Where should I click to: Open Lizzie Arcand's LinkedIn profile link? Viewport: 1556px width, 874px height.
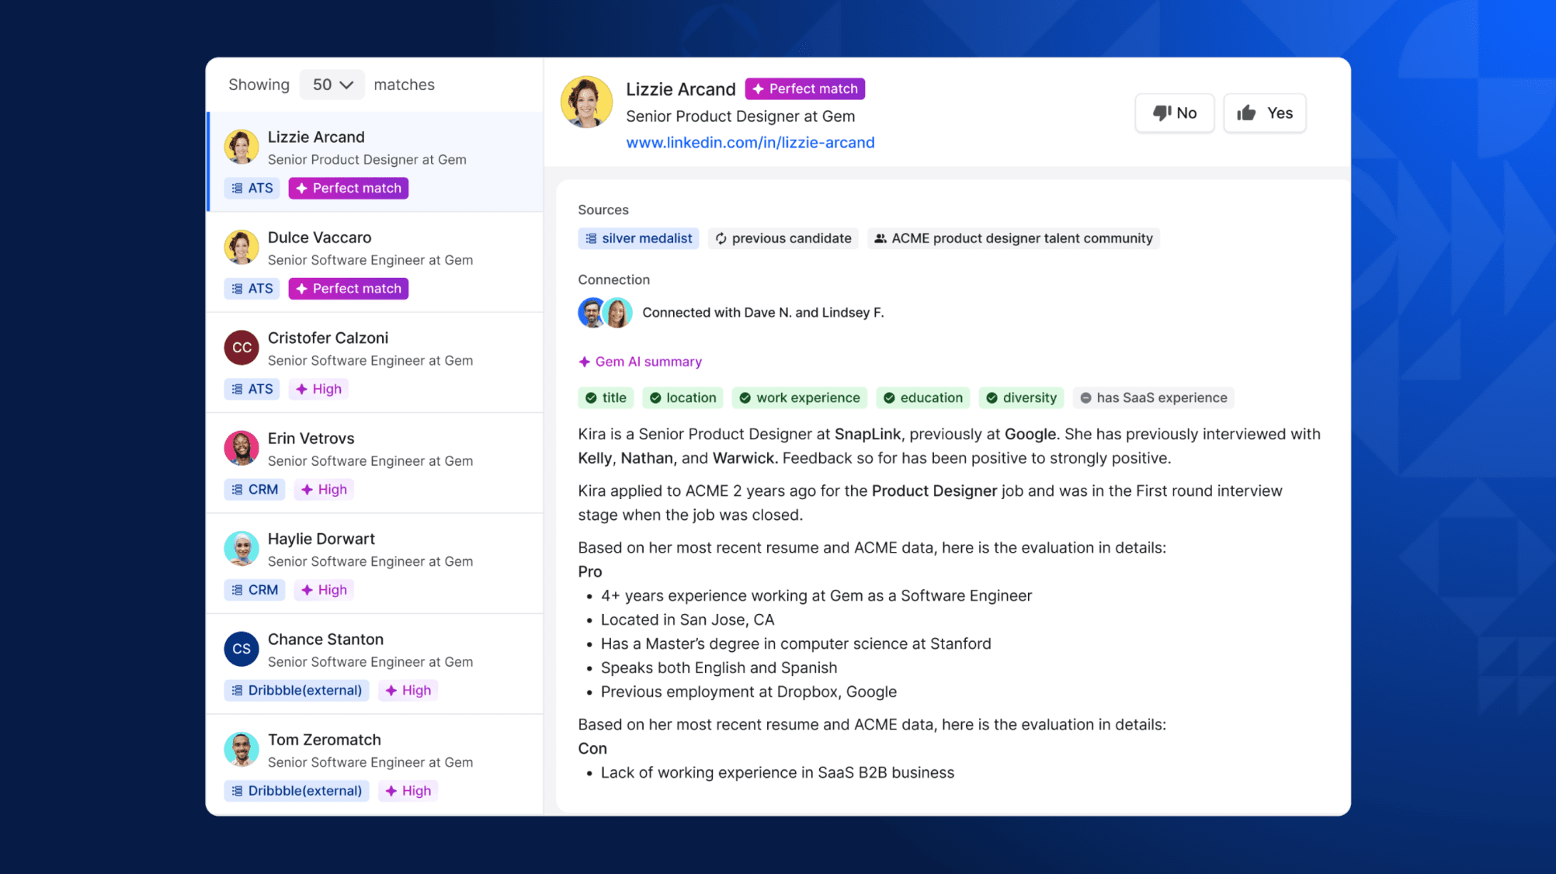(750, 143)
